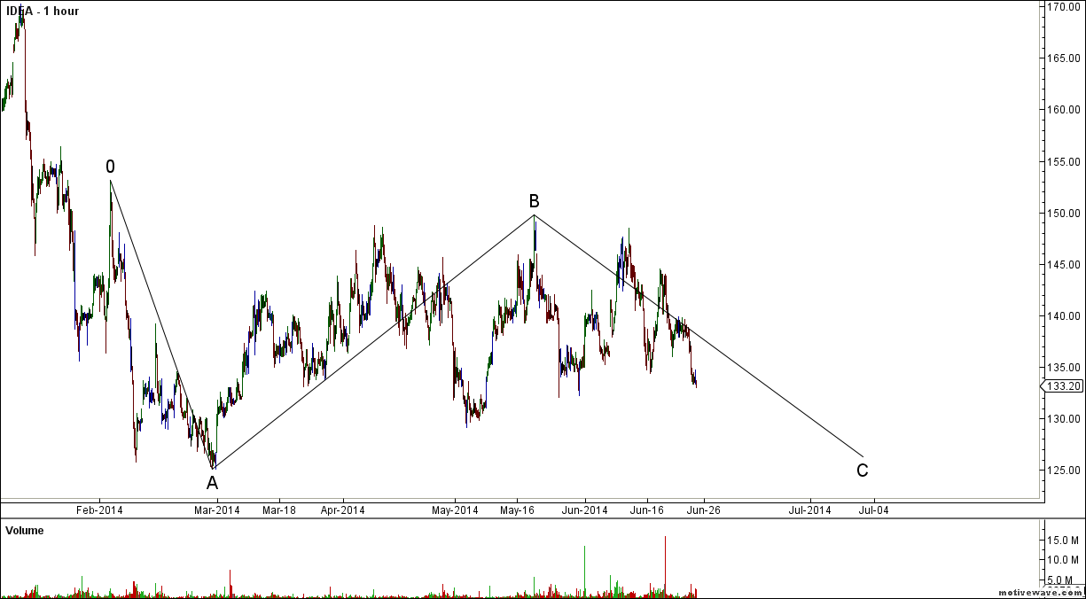Select wave label "A" at the low
The image size is (1086, 599).
[x=212, y=483]
